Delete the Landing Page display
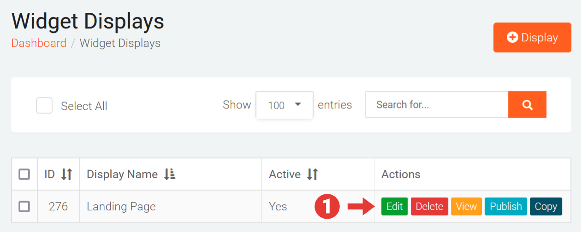Image resolution: width=581 pixels, height=232 pixels. pos(429,207)
